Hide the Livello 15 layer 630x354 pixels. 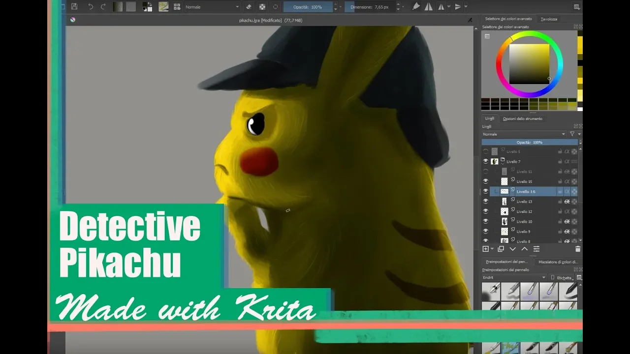(x=486, y=181)
